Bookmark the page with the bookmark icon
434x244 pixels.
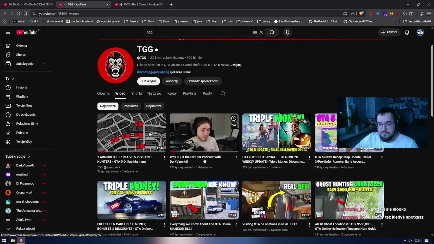(x=25, y=14)
